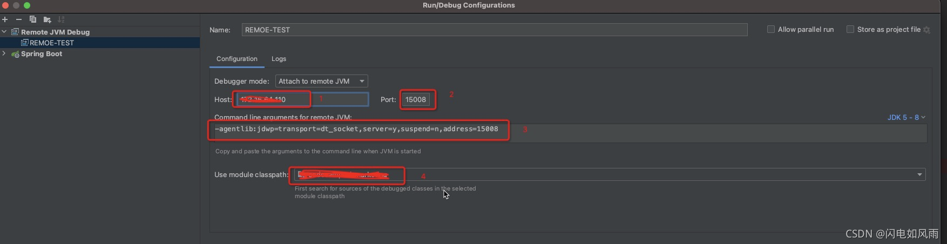Open the Debugger mode dropdown
The image size is (947, 244).
(x=322, y=81)
